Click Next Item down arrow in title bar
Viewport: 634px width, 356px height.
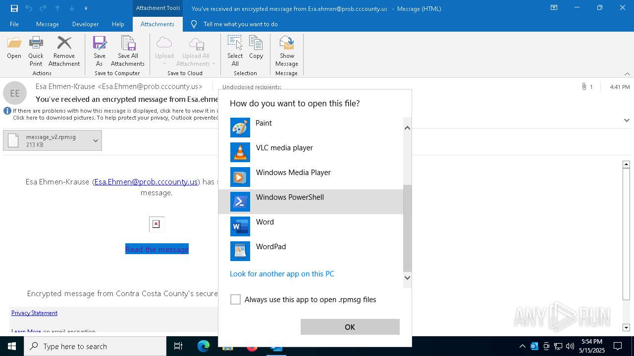click(x=72, y=8)
